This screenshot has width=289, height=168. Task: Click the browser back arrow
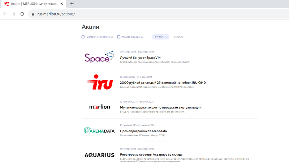click(5, 14)
